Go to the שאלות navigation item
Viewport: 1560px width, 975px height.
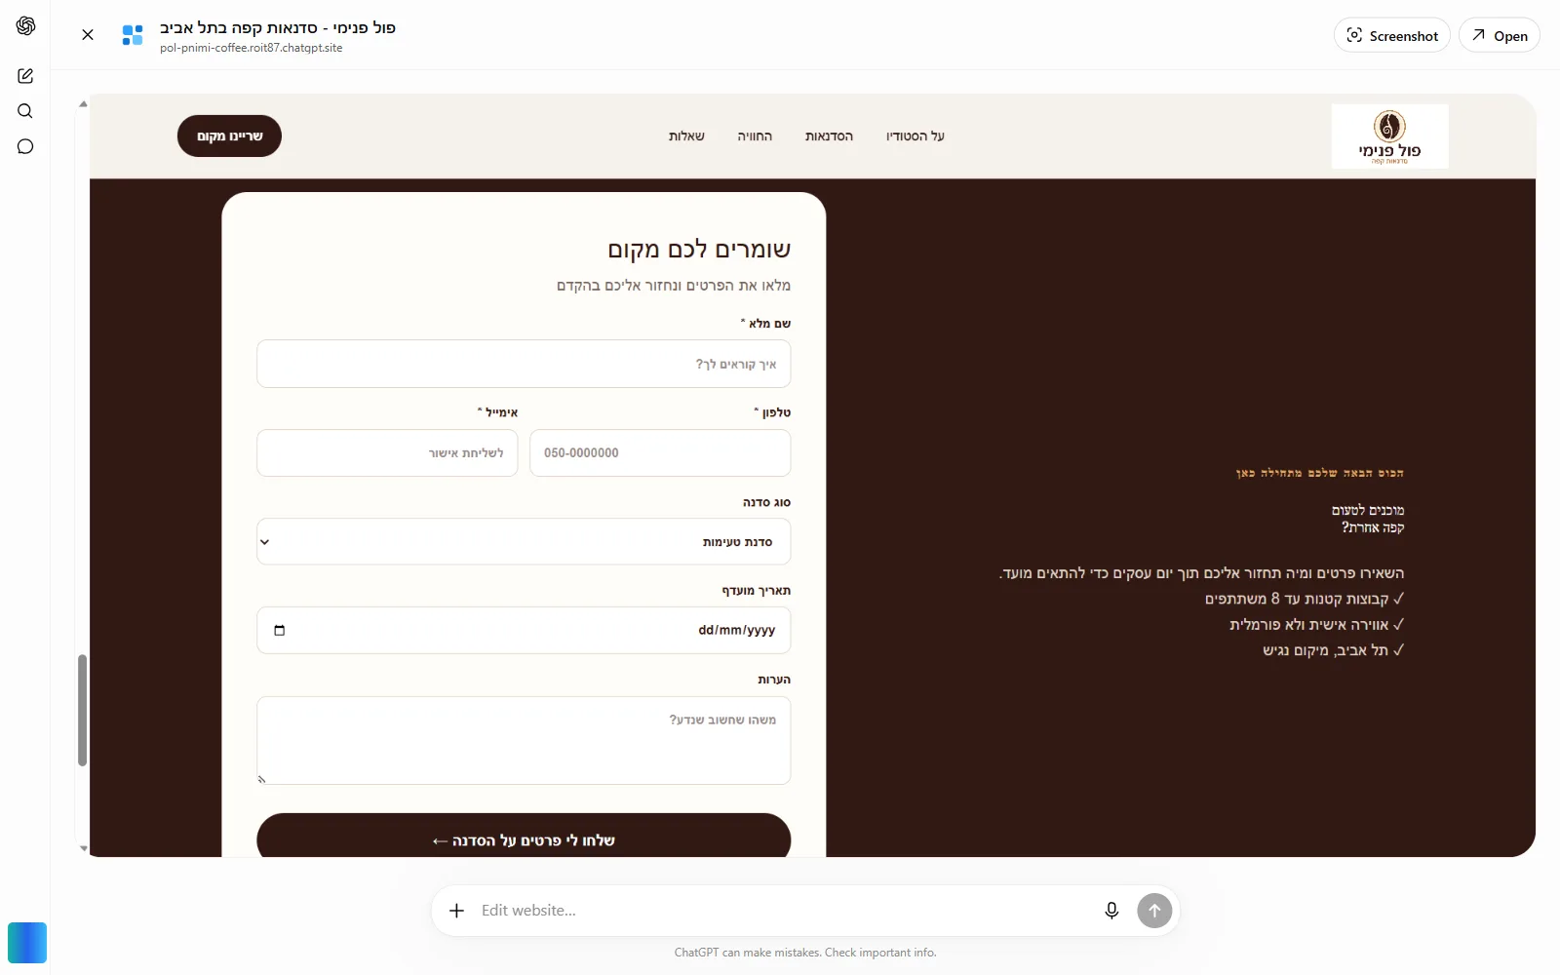pos(686,136)
